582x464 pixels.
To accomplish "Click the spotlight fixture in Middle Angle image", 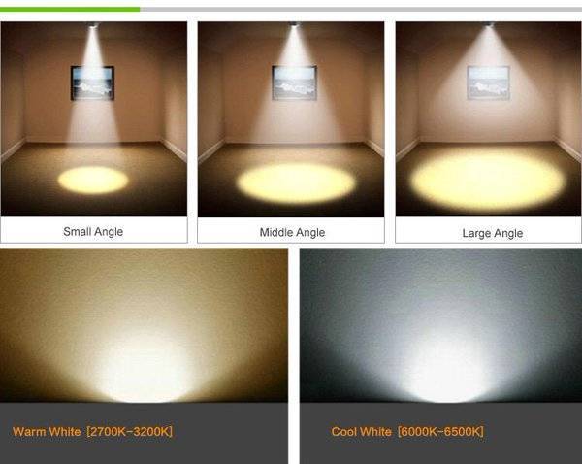I will click(x=295, y=24).
